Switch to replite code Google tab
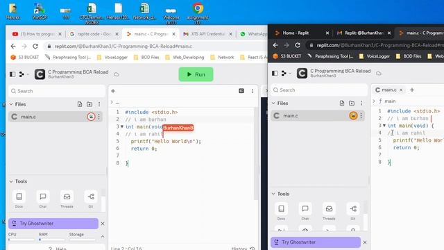 coord(94,34)
